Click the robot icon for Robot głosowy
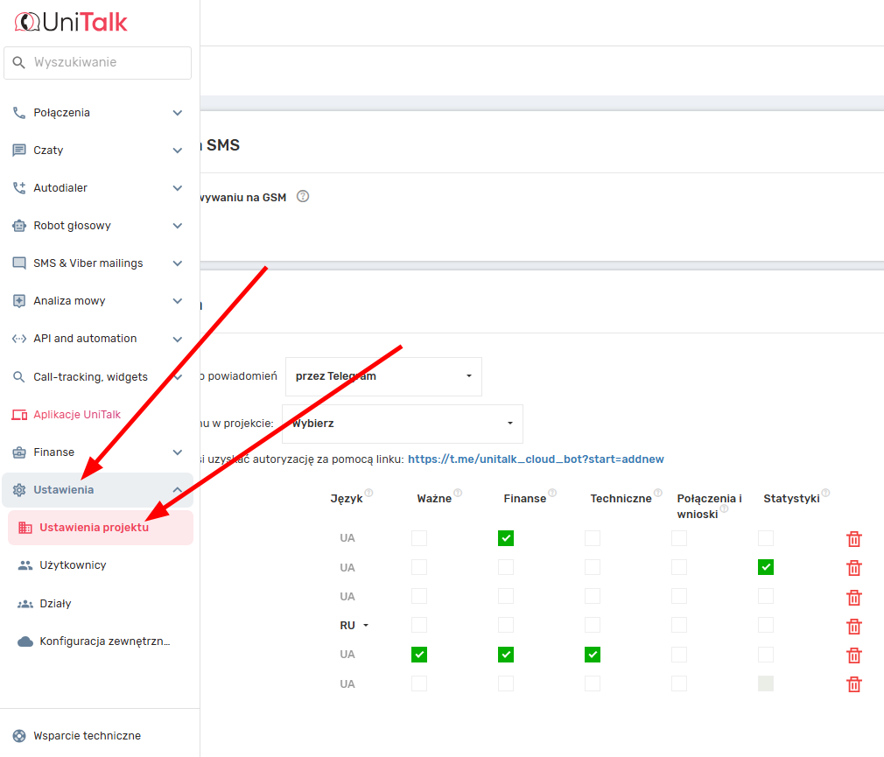This screenshot has height=757, width=884. coord(19,226)
